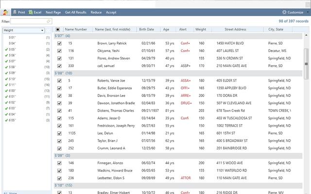Click the clear filter eraser icon
Screen dimensions: 311x194
(49, 21)
